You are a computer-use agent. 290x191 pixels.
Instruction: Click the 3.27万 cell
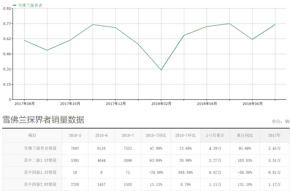point(215,160)
